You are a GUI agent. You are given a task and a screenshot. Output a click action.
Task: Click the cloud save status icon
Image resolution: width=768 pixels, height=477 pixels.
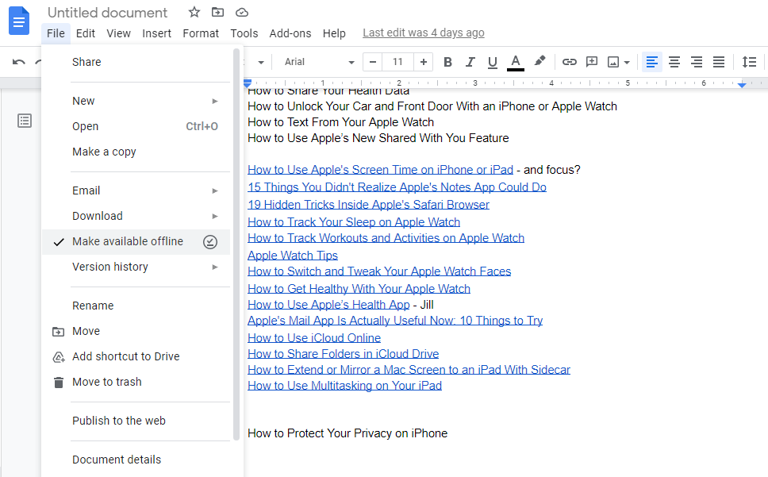241,13
